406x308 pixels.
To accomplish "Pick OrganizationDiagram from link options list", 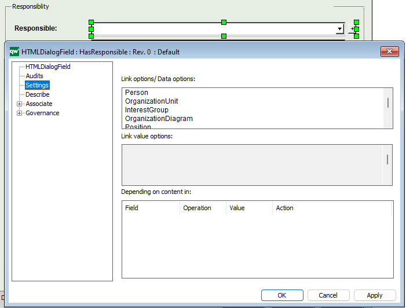I will tap(159, 119).
